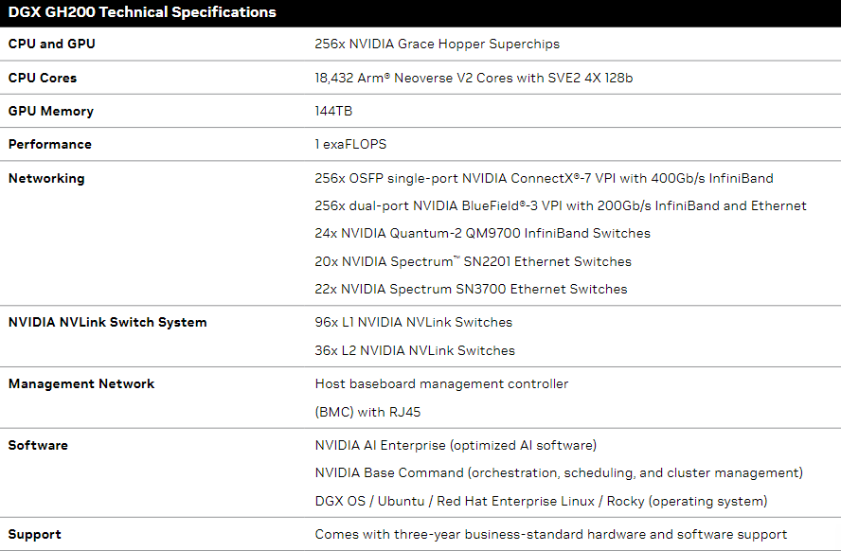The image size is (841, 551).
Task: Click the 'DGX OS / Ubuntu / Red Hat' line
Action: (x=541, y=501)
